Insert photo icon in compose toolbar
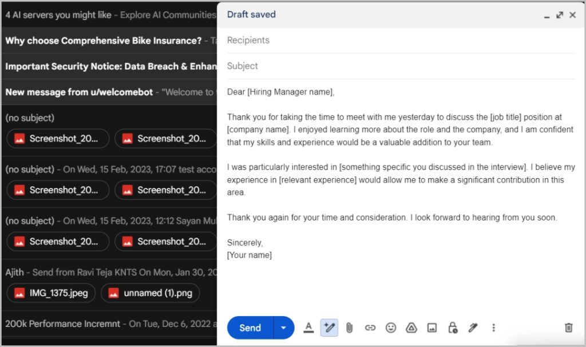 coord(432,328)
